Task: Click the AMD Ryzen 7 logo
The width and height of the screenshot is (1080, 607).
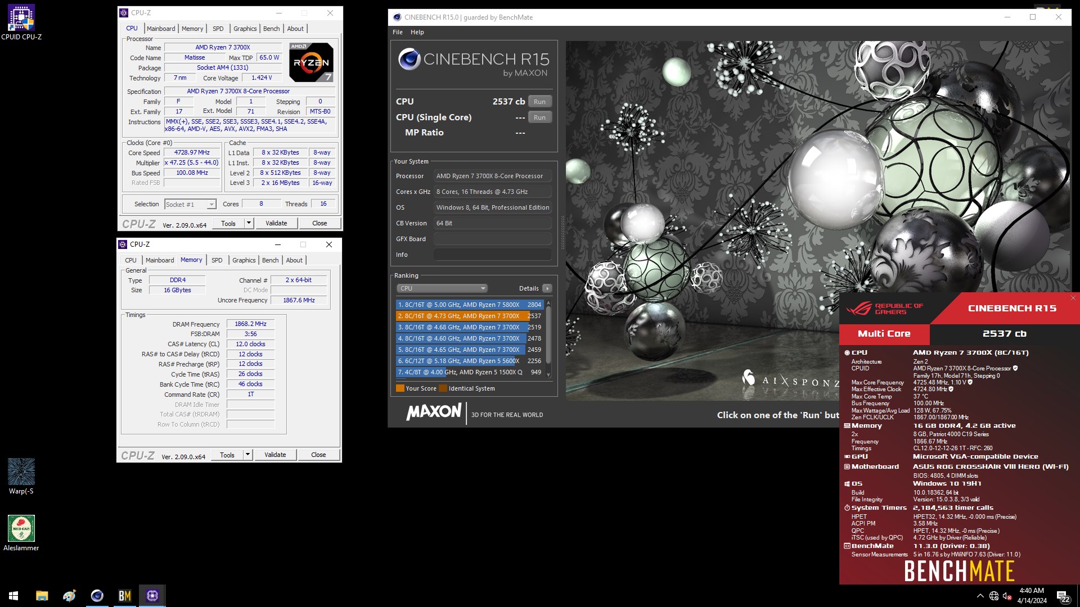Action: (311, 62)
